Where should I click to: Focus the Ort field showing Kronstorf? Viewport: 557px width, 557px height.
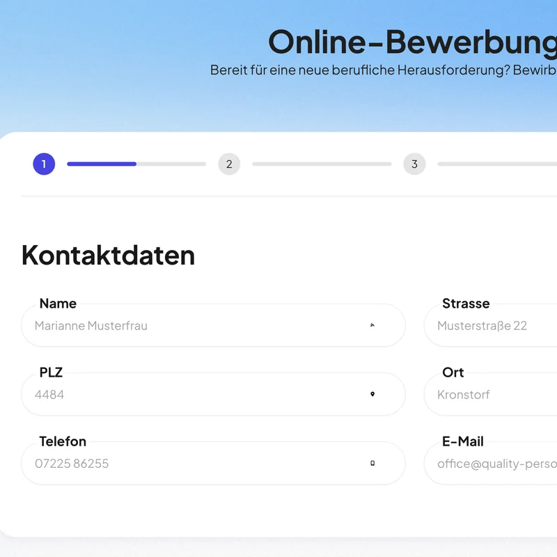coord(491,394)
